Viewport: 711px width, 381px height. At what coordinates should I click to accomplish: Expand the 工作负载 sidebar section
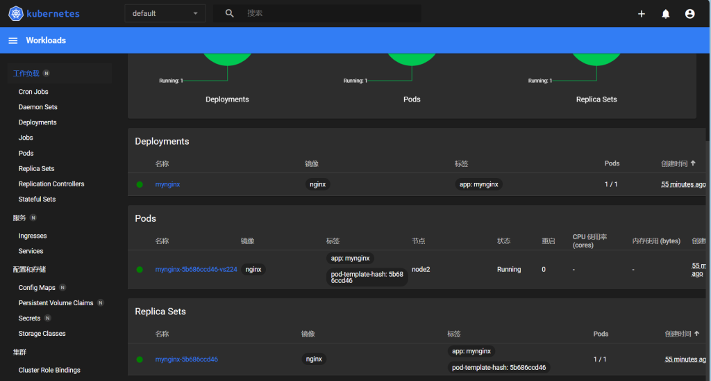tap(26, 73)
